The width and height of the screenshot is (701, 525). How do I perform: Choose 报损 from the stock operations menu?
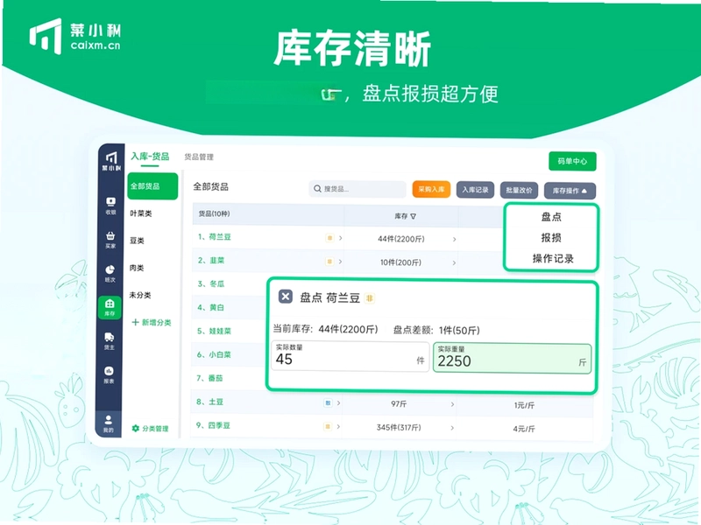click(551, 237)
